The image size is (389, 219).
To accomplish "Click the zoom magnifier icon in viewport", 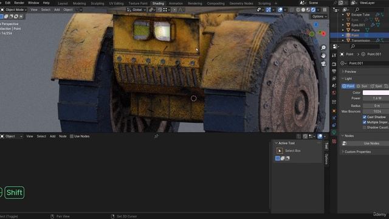I will (x=323, y=47).
